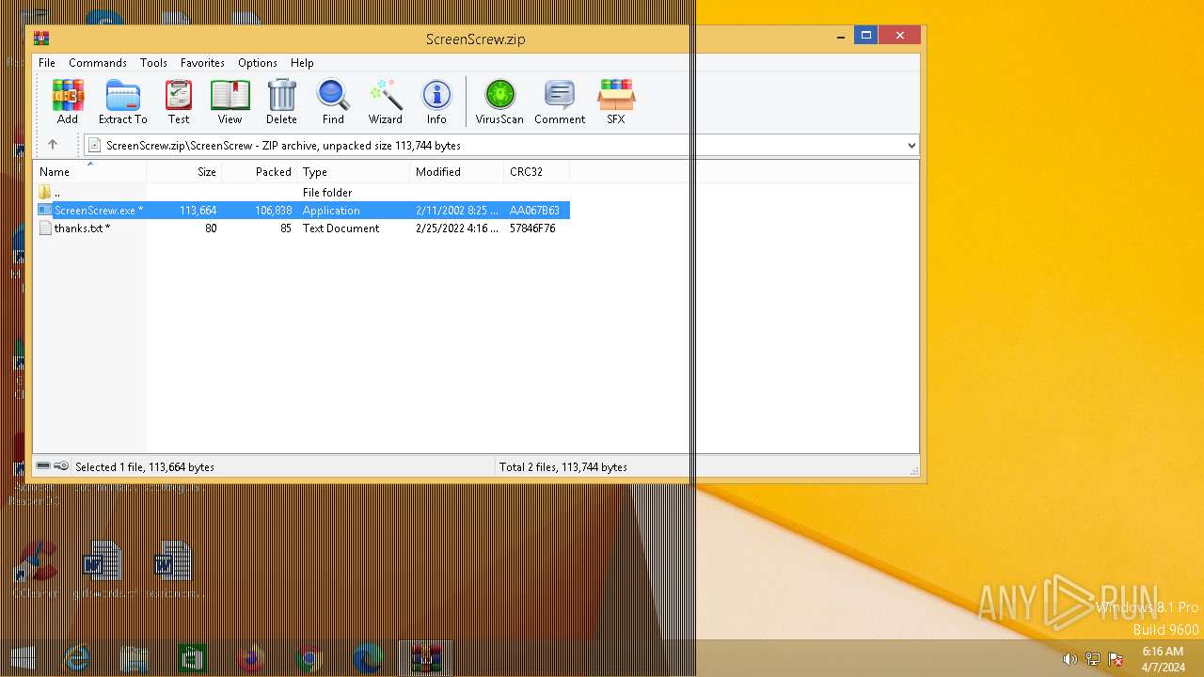Minimize the WinRAR window
This screenshot has width=1204, height=677.
[840, 37]
